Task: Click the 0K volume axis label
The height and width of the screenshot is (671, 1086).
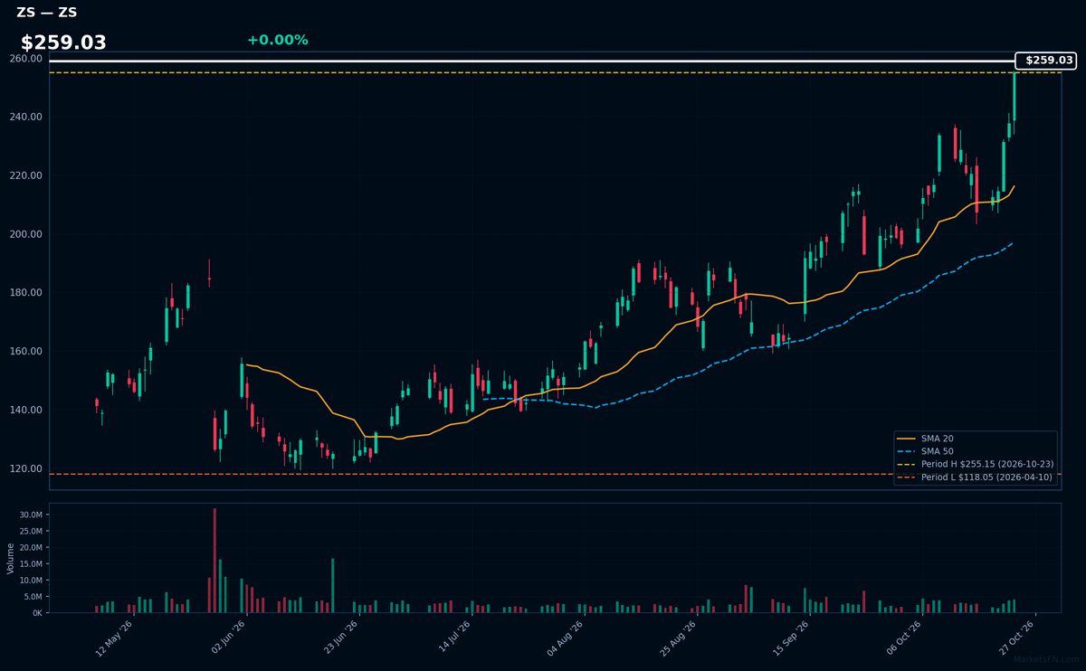Action: click(x=37, y=612)
